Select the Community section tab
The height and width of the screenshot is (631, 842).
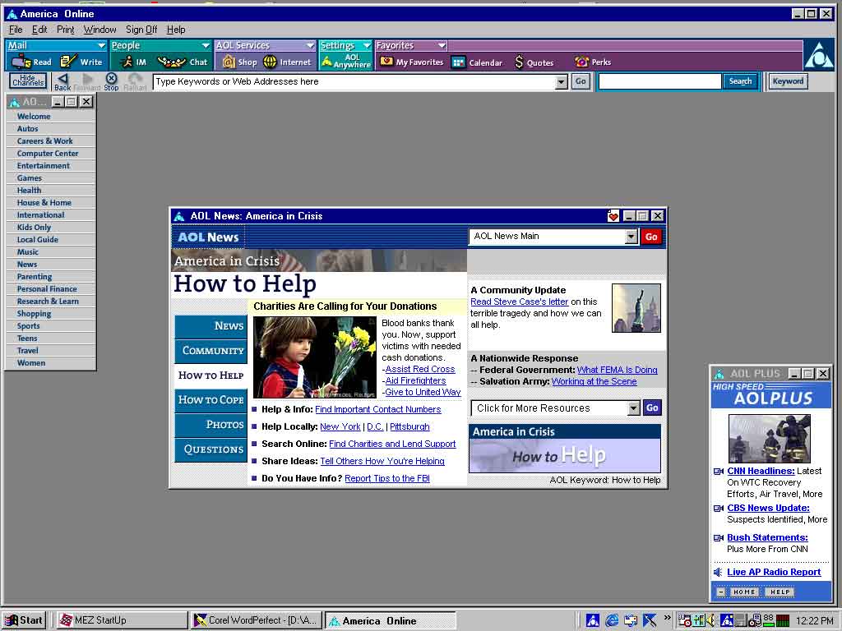tap(211, 351)
